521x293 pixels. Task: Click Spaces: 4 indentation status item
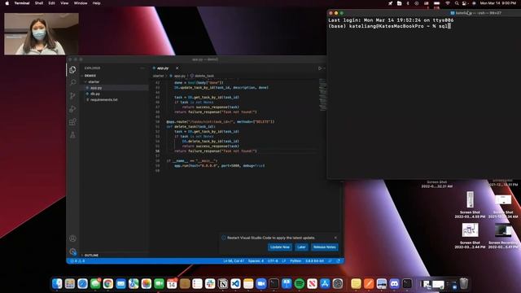pos(256,261)
